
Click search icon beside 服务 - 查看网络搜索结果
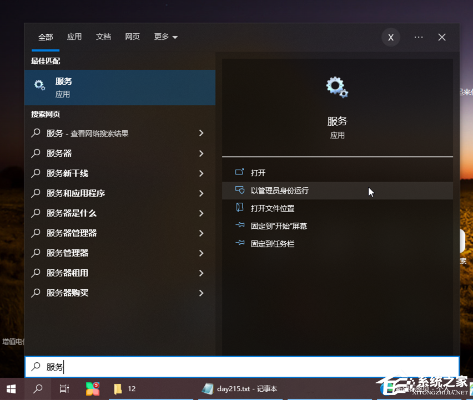pos(36,133)
